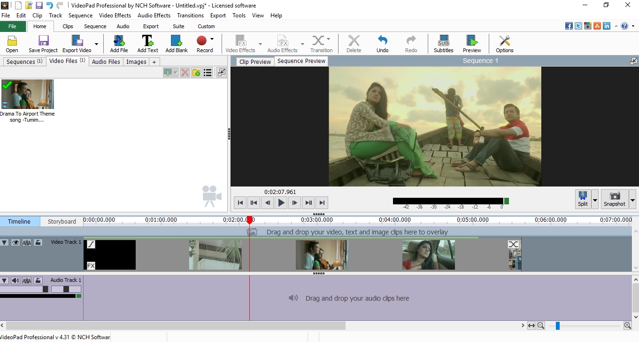Toggle Video Track 1 visibility eye

15,242
